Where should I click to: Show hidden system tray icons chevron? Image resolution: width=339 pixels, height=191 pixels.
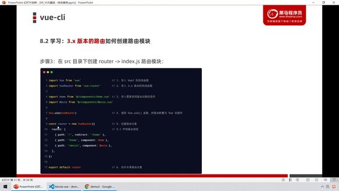(x=322, y=187)
